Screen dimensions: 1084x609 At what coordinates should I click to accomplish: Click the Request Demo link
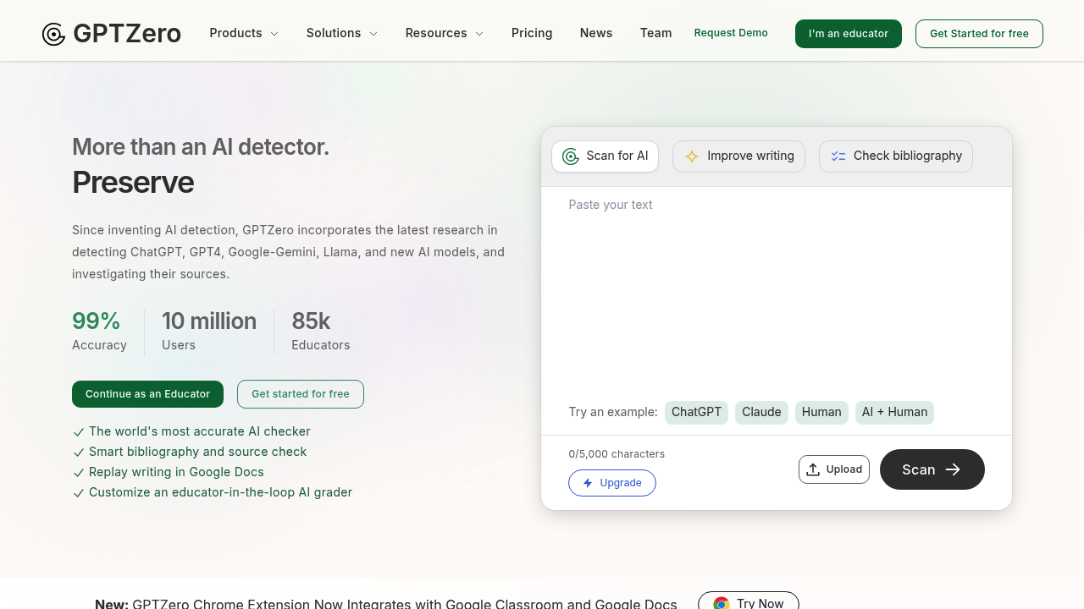point(730,33)
